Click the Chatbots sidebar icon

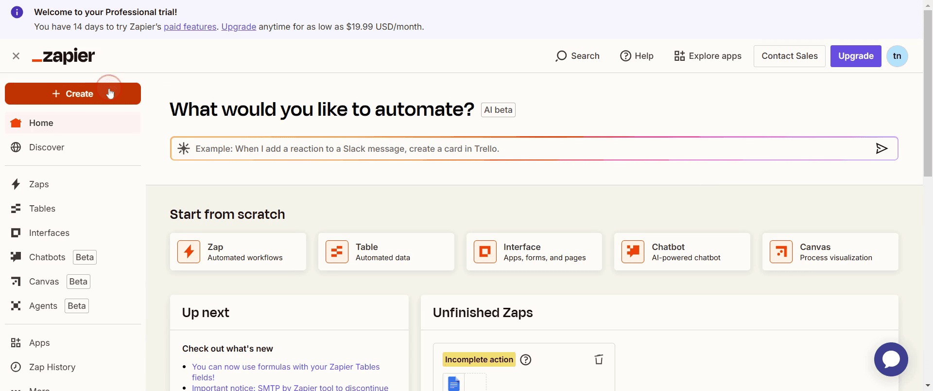click(x=16, y=257)
